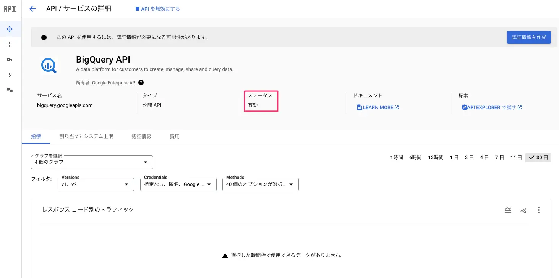Click 所有者: Google Enterprise API text
Screen dimensions: 559x278
(x=106, y=82)
